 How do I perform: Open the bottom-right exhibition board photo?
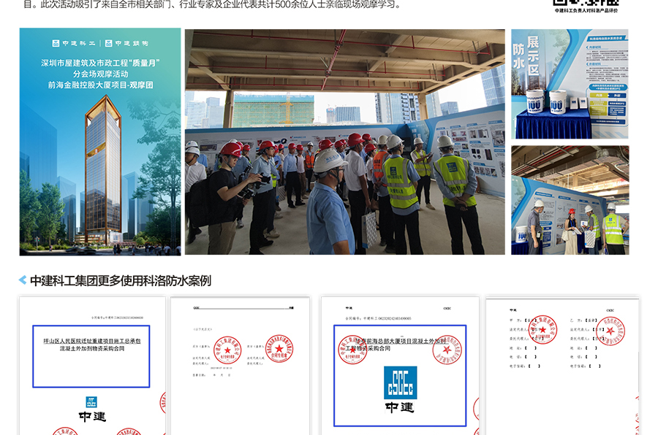pos(570,200)
